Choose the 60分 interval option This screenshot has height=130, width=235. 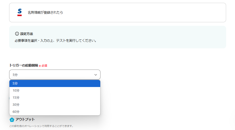click(x=55, y=112)
